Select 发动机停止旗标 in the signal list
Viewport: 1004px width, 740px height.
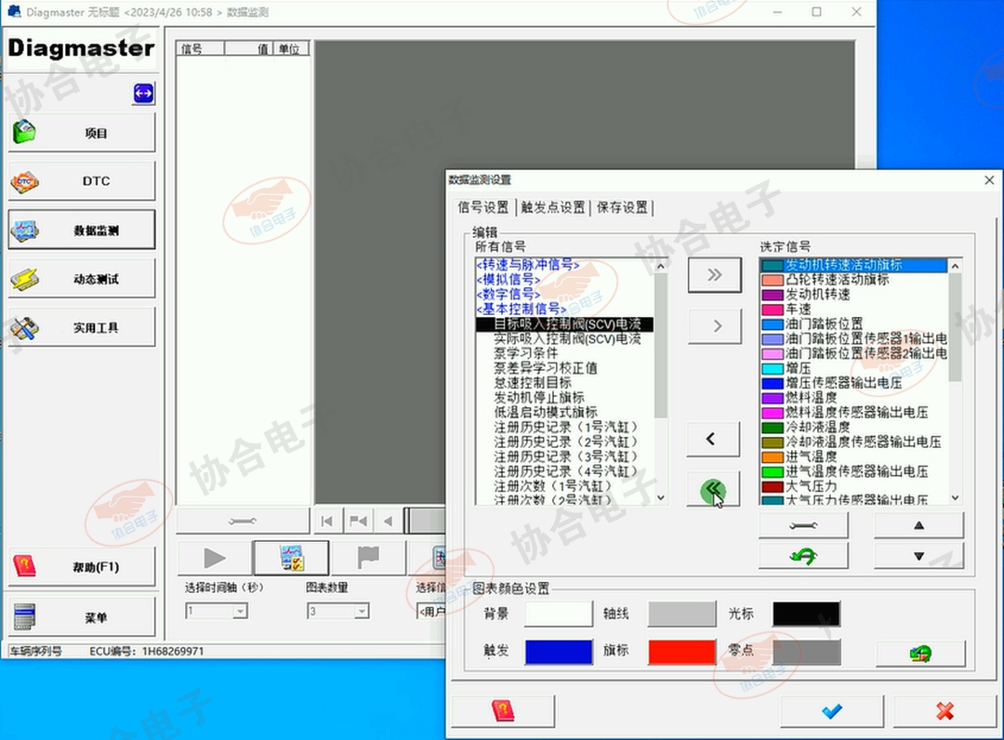(539, 398)
